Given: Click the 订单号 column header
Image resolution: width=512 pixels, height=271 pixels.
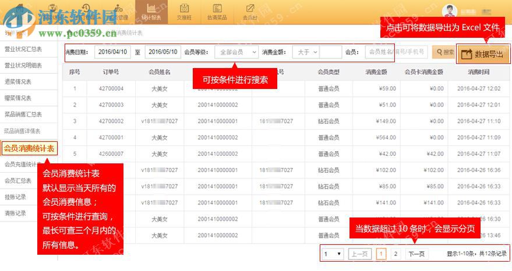Looking at the screenshot, I should point(111,72).
